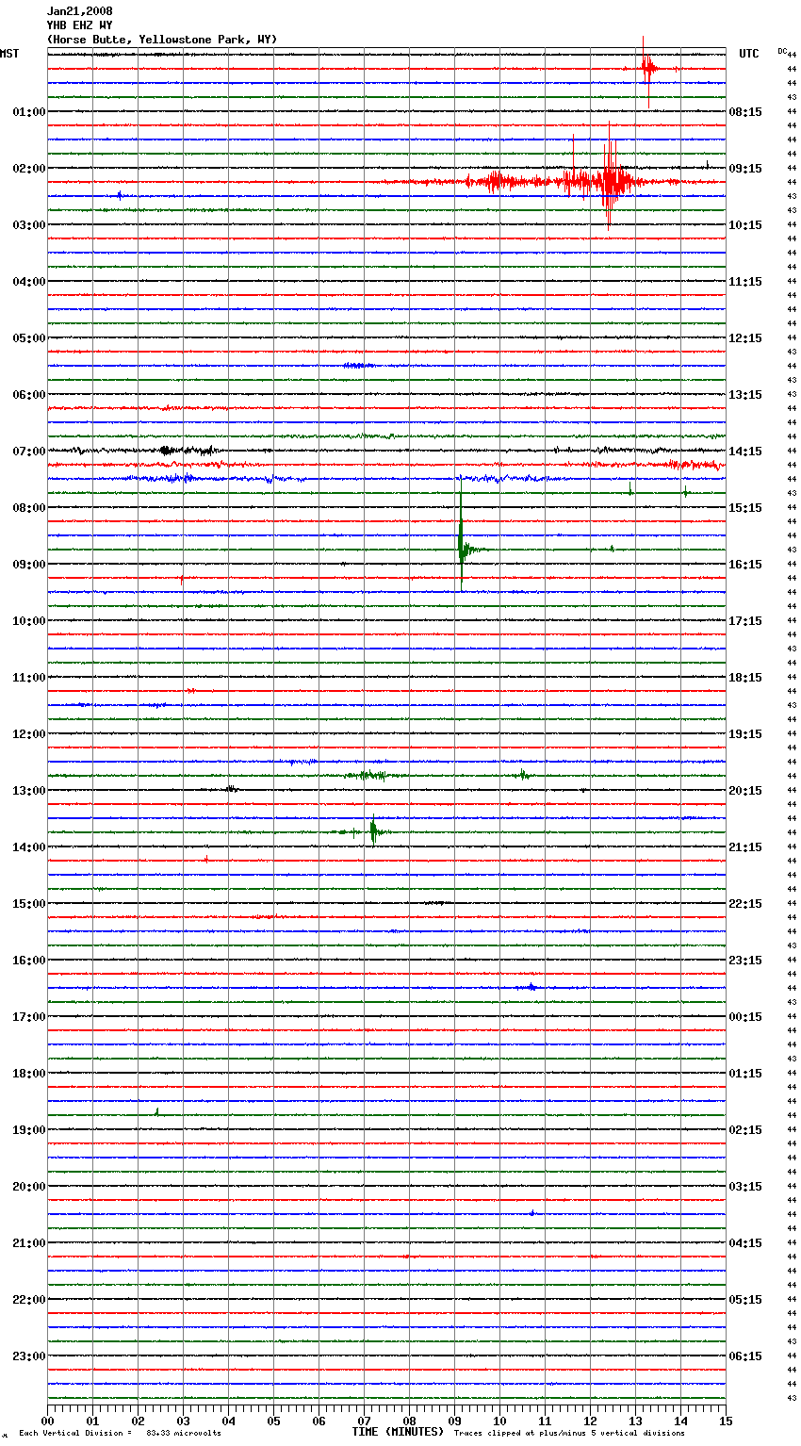The width and height of the screenshot is (801, 1446).
Task: Click the 08:15 UTC time label
Action: [745, 112]
